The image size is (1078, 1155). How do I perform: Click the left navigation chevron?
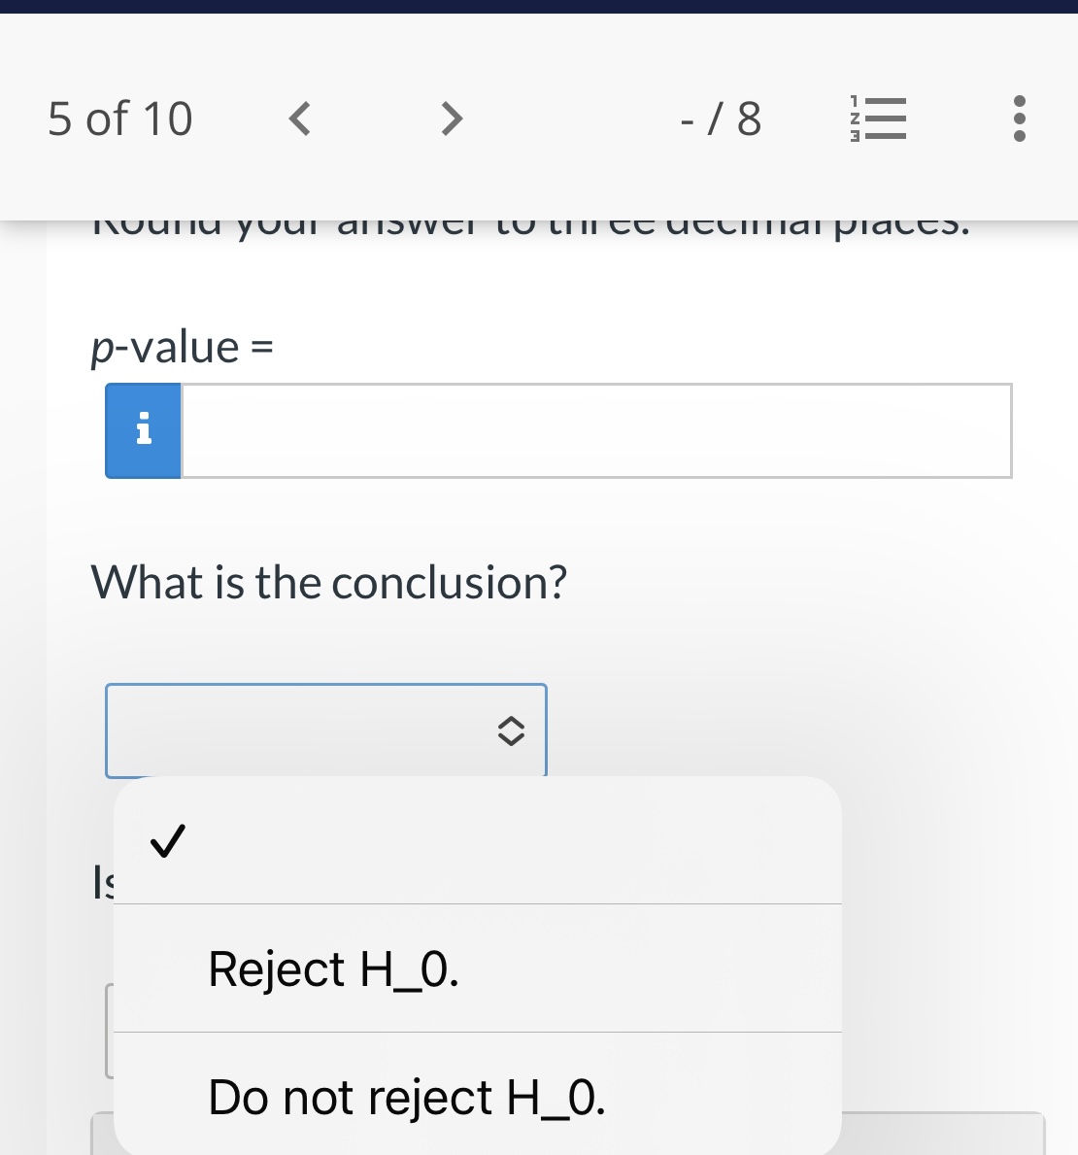pos(299,119)
